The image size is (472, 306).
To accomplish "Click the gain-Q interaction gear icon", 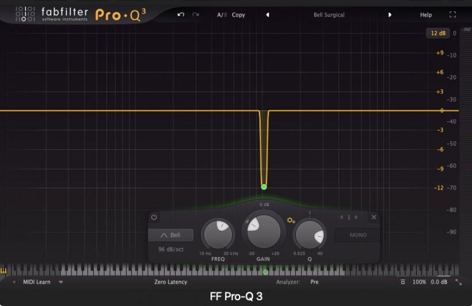I will (x=291, y=220).
